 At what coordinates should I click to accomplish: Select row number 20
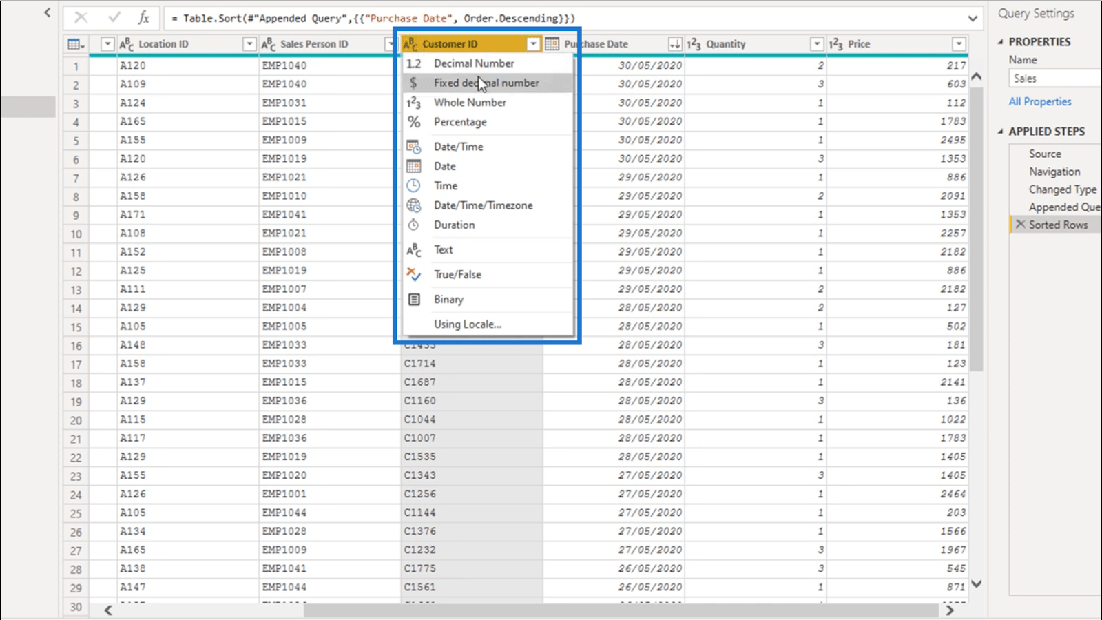click(x=76, y=420)
